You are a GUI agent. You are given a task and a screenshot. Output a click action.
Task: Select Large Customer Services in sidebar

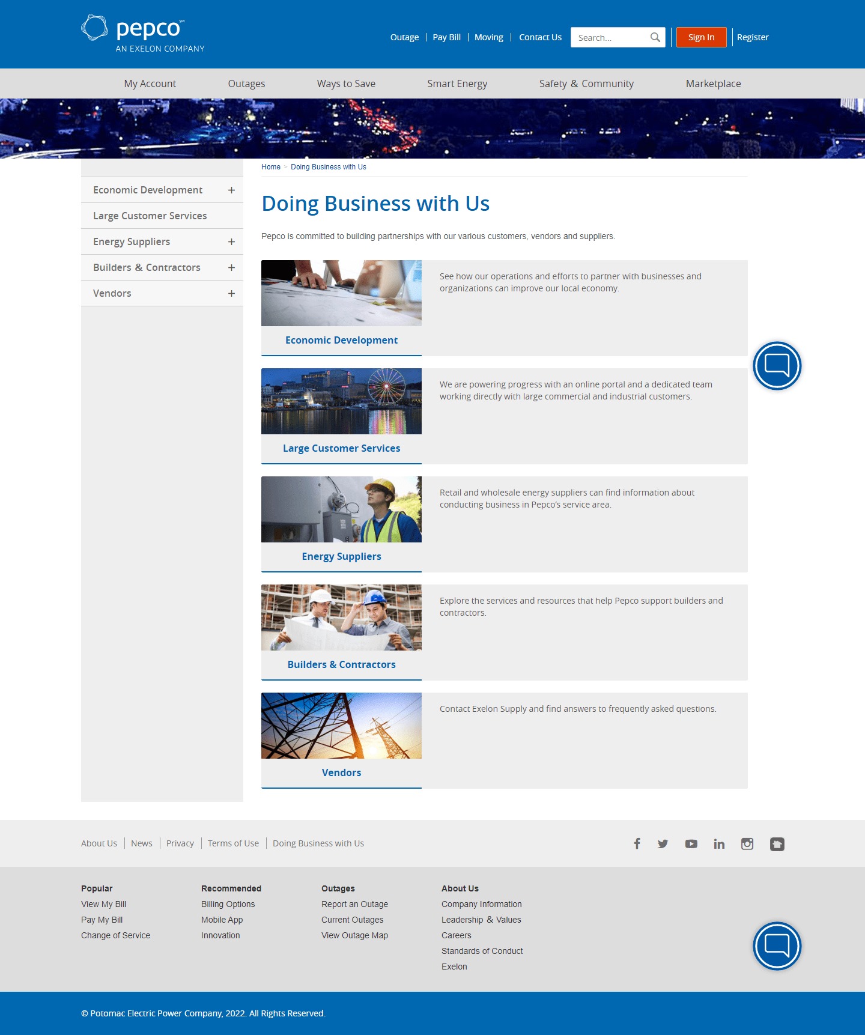tap(162, 216)
